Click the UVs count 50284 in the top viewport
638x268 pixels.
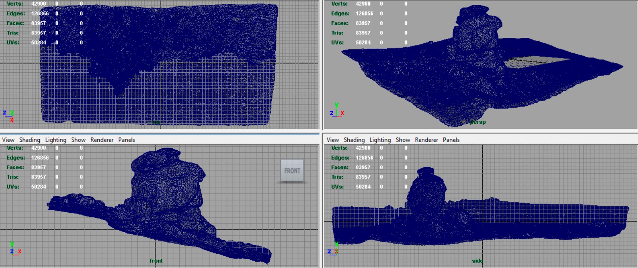(39, 43)
